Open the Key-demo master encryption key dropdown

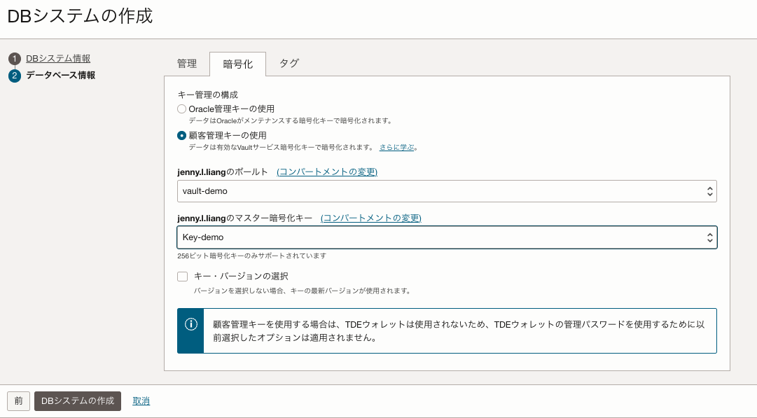pos(447,238)
